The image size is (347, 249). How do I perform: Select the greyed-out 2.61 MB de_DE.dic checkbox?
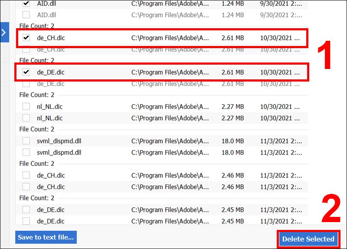[x=26, y=84]
